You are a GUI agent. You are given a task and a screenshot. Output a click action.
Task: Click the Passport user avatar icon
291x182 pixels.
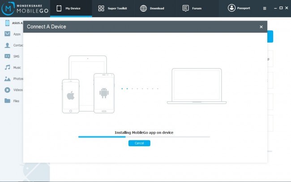pos(231,8)
